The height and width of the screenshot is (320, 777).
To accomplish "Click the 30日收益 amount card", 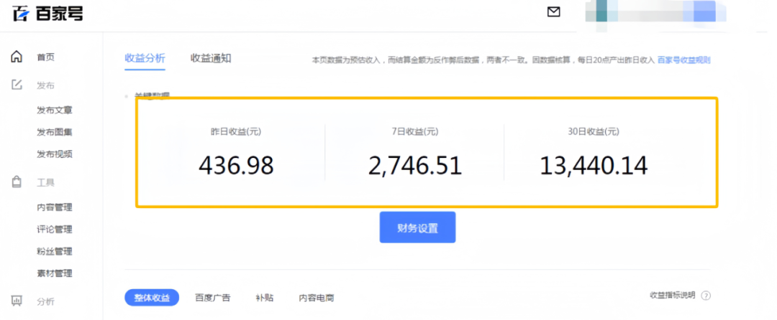I will pos(594,154).
